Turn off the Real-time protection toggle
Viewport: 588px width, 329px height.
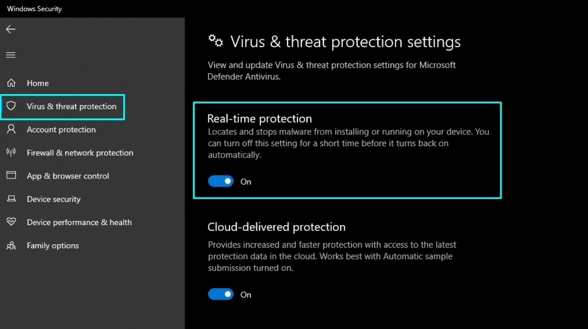tap(221, 181)
